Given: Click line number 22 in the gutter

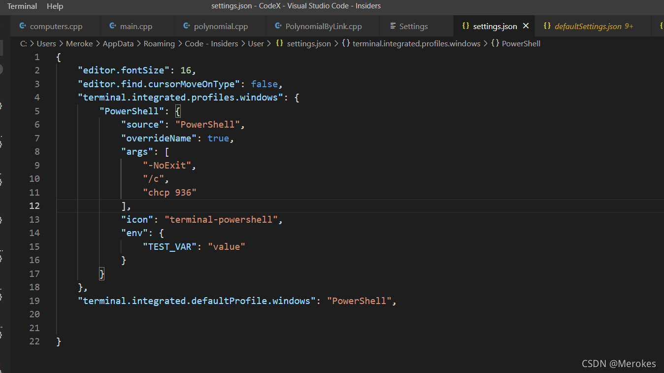Looking at the screenshot, I should click(34, 341).
